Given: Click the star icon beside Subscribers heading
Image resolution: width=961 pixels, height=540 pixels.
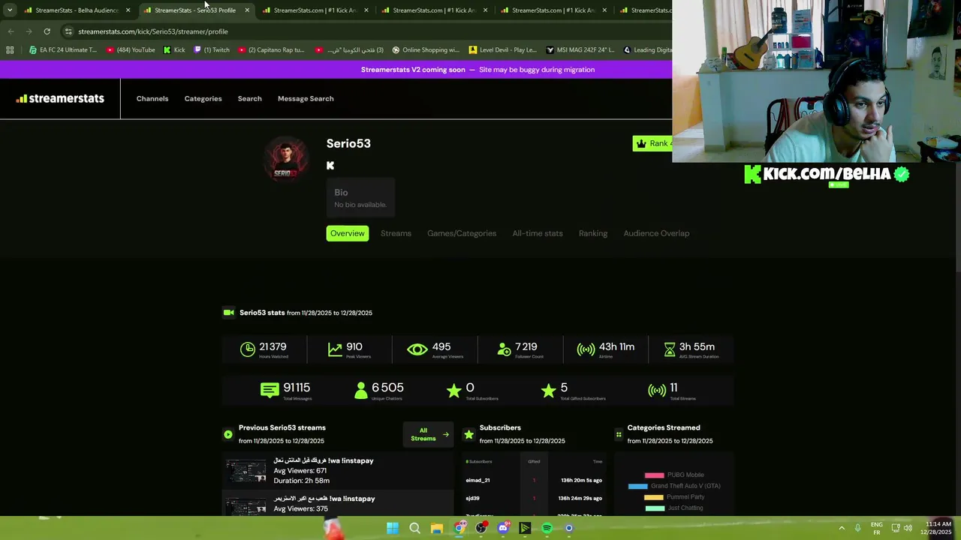Looking at the screenshot, I should click(x=469, y=434).
